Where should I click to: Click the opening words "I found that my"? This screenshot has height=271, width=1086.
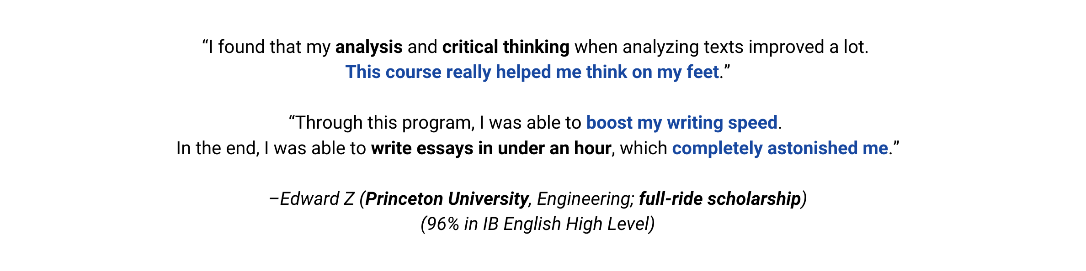[269, 47]
